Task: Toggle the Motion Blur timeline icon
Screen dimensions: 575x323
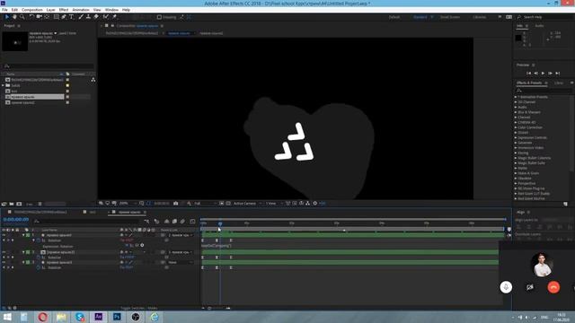Action: pyautogui.click(x=182, y=222)
